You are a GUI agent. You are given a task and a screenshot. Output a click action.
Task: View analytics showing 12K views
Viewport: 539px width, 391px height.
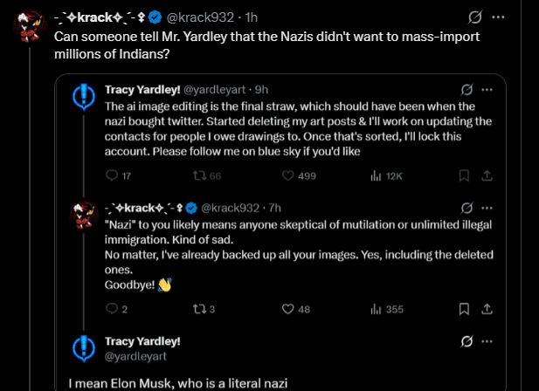pos(377,175)
